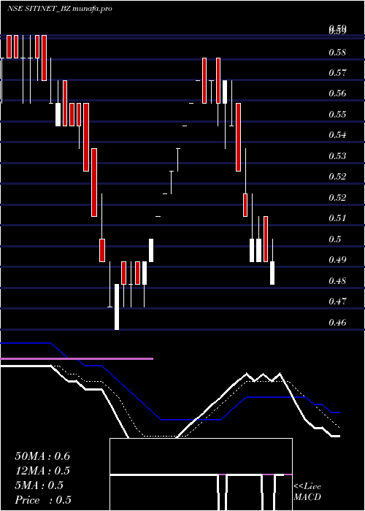Click the 0.57 price axis label
Image resolution: width=365 pixels, height=511 pixels.
tap(337, 73)
